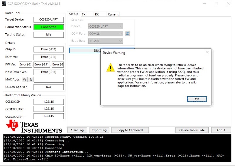Open the Online Tool Guide
The width and height of the screenshot is (235, 166).
coord(192,130)
